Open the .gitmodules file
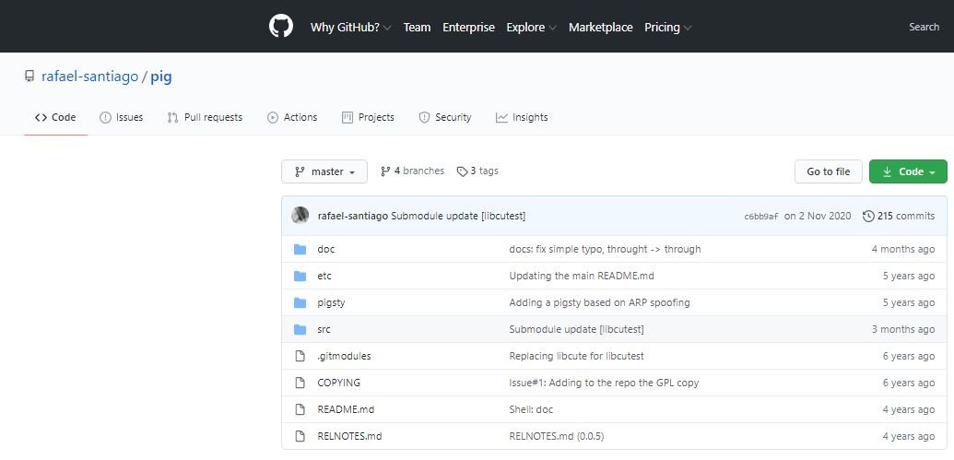The height and width of the screenshot is (460, 954). [345, 357]
